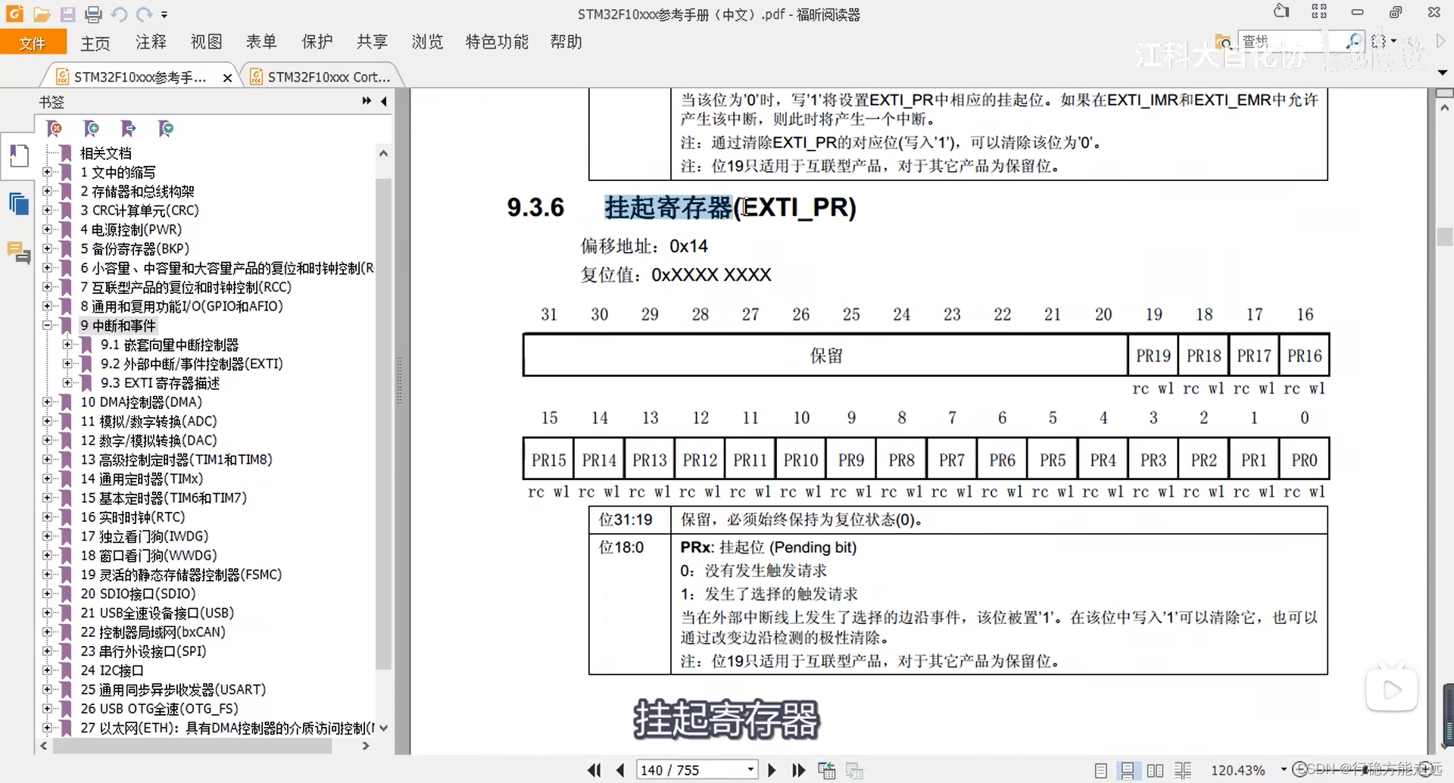Click the page number box 140 / 755
The image size is (1454, 783).
pos(697,770)
